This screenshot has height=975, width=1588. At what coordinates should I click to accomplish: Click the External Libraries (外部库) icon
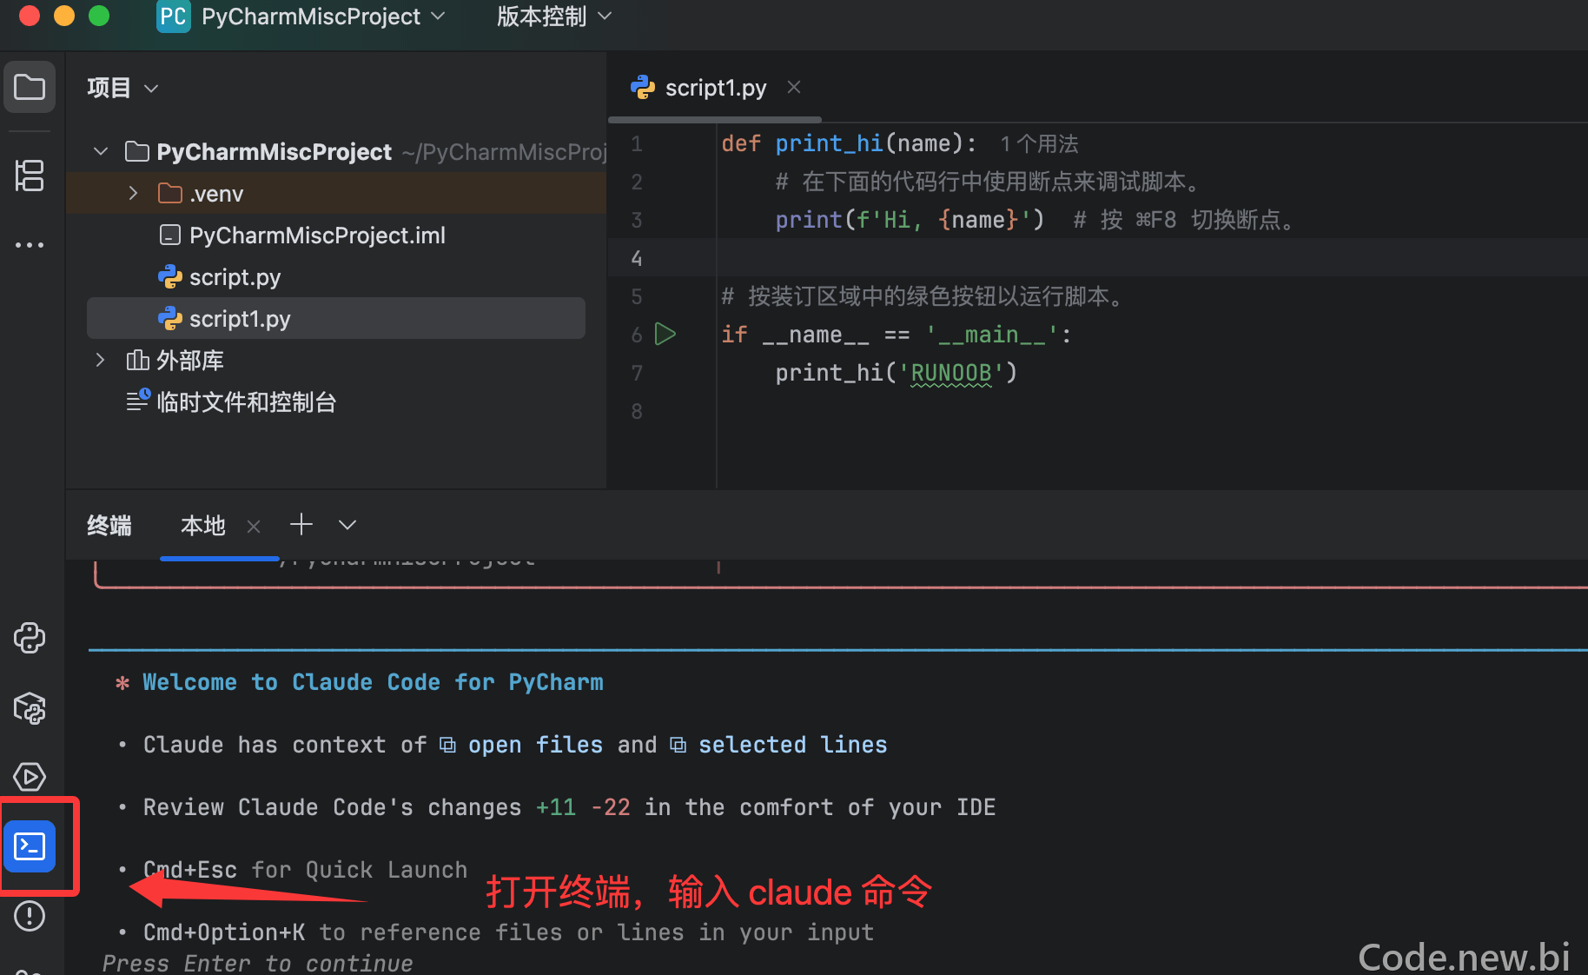pos(137,360)
